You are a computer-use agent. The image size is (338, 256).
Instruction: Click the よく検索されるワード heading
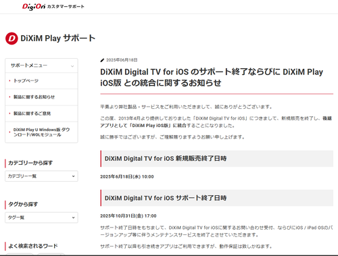pos(33,246)
